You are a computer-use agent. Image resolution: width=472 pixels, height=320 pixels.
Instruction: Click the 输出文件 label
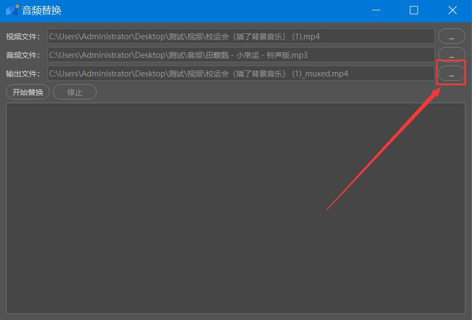[x=23, y=74]
